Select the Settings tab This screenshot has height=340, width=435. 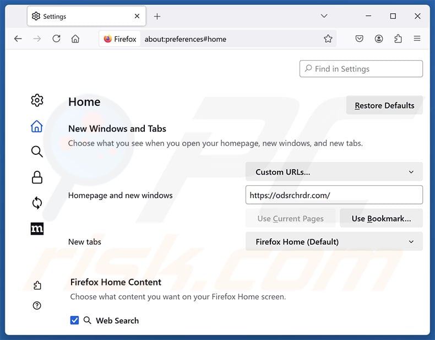point(86,17)
